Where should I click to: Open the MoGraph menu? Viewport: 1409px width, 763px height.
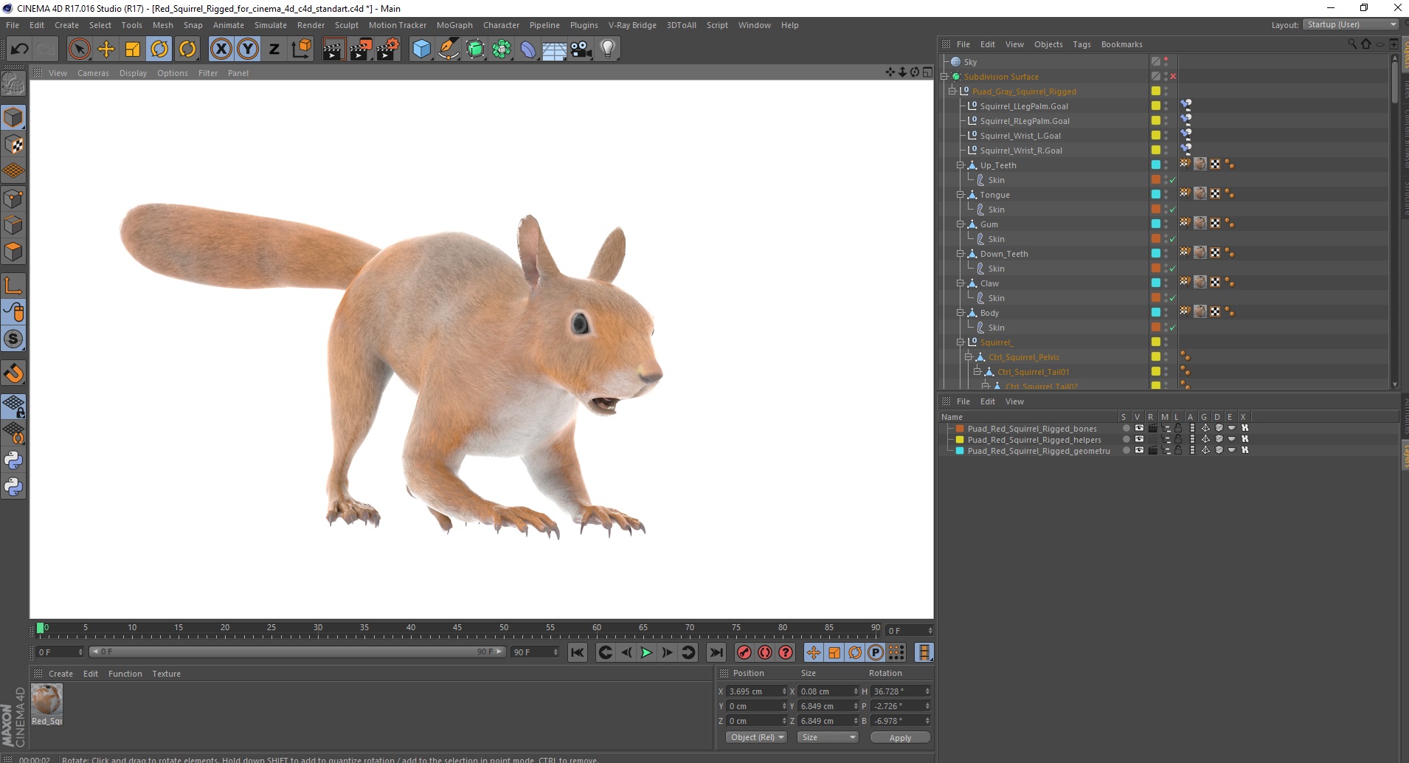click(x=454, y=25)
